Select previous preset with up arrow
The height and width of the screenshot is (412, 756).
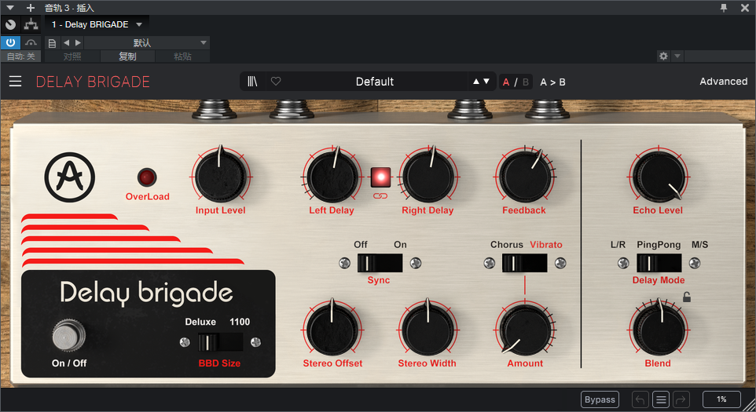point(476,82)
